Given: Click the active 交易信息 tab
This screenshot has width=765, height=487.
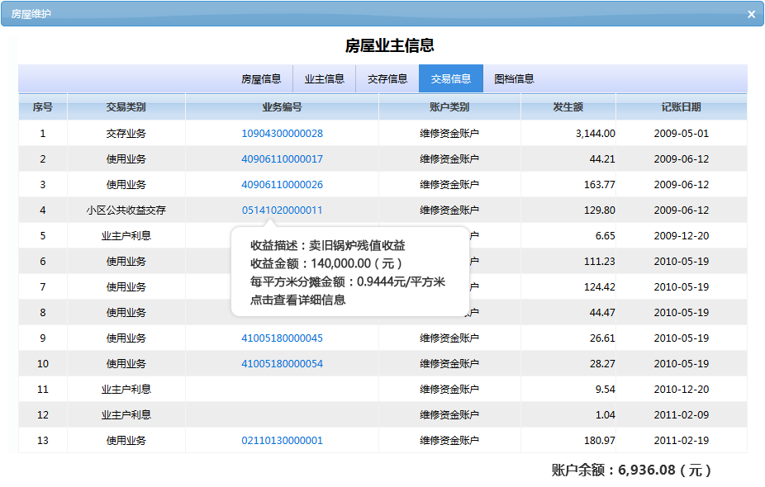Looking at the screenshot, I should (x=451, y=79).
